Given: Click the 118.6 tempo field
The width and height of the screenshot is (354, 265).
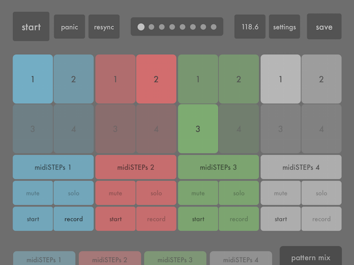Looking at the screenshot, I should (250, 26).
